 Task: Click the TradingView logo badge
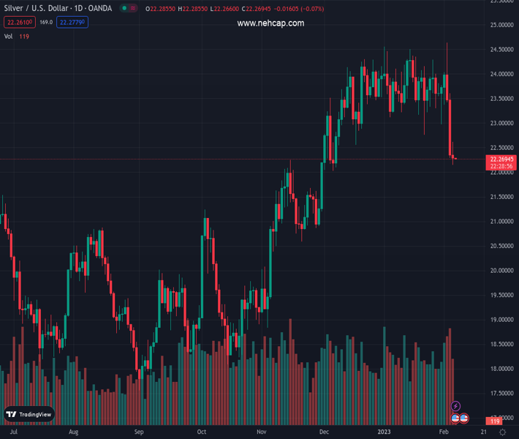29,414
